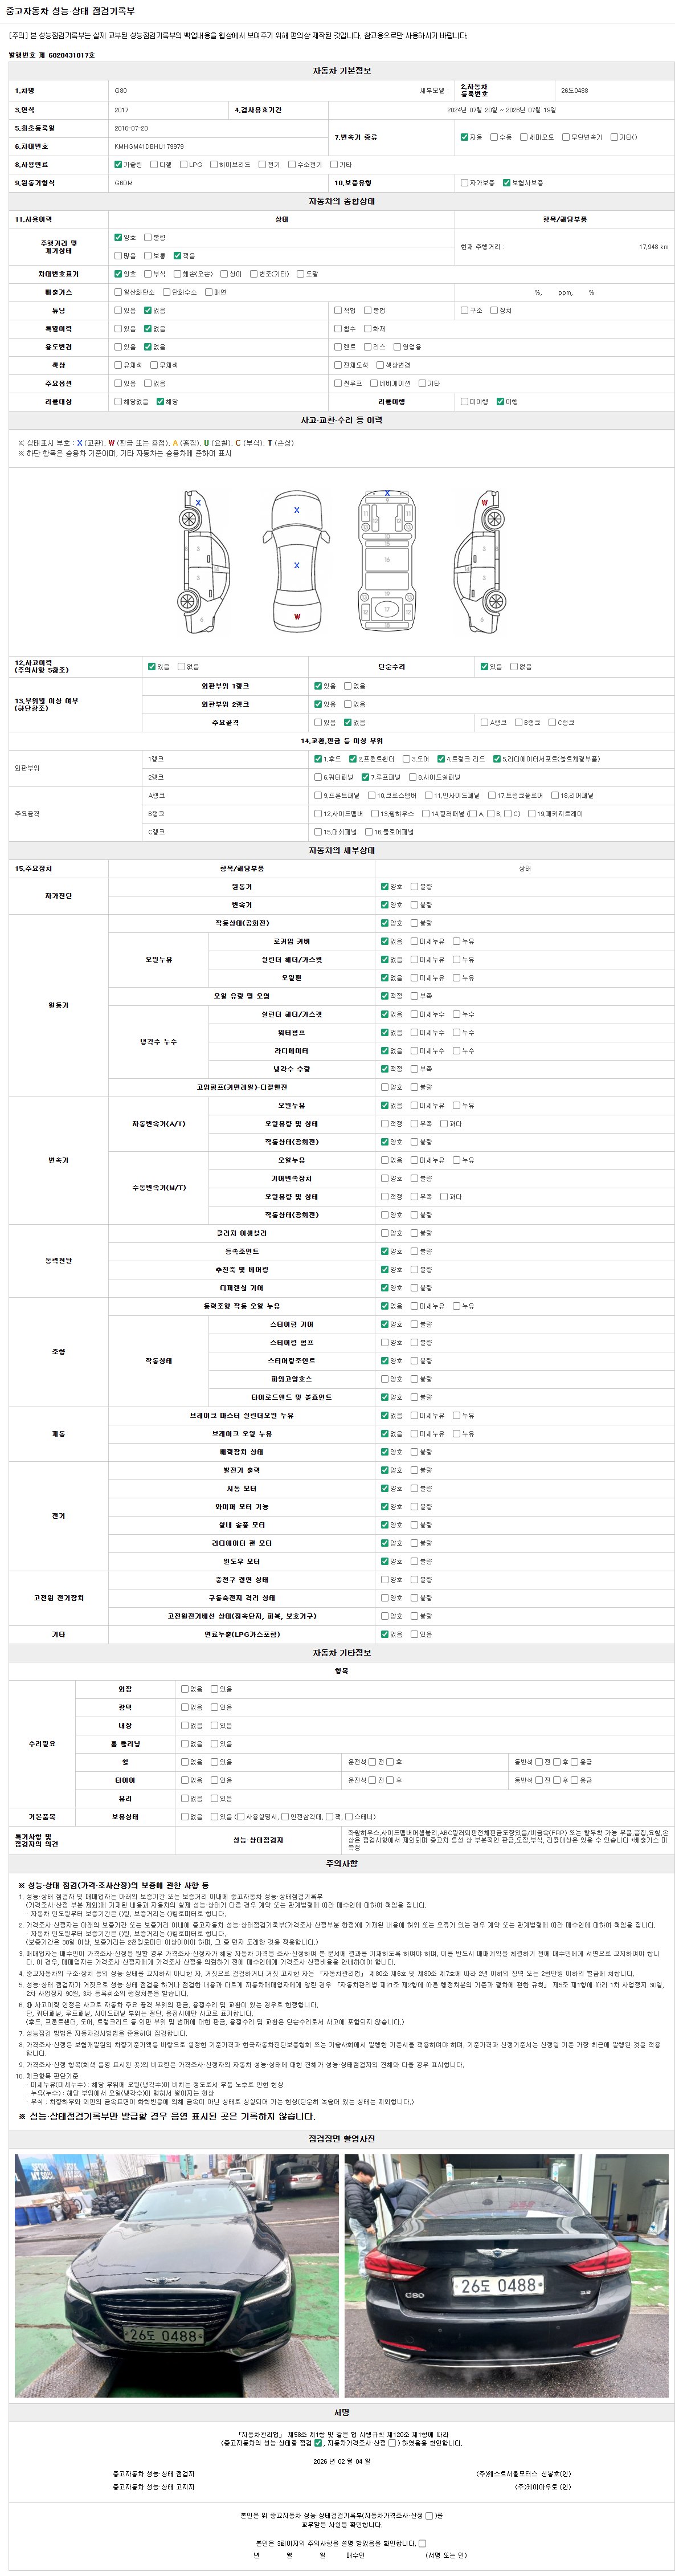Click the red W mark on right side-view diagram
675x2576 pixels.
click(484, 503)
